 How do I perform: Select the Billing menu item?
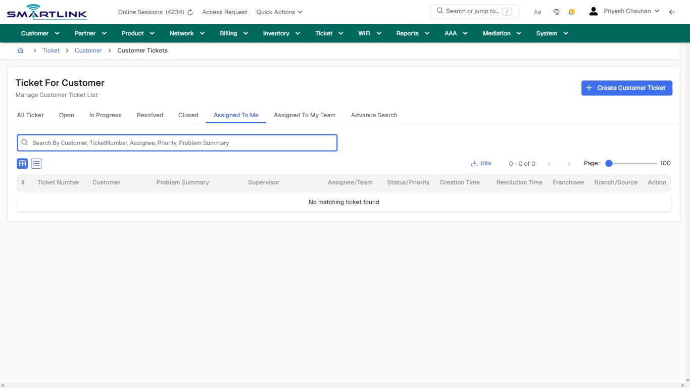pos(233,33)
